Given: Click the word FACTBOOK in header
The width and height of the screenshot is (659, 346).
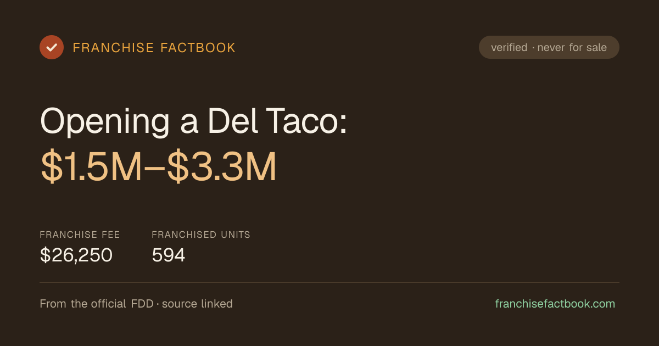Looking at the screenshot, I should [198, 48].
